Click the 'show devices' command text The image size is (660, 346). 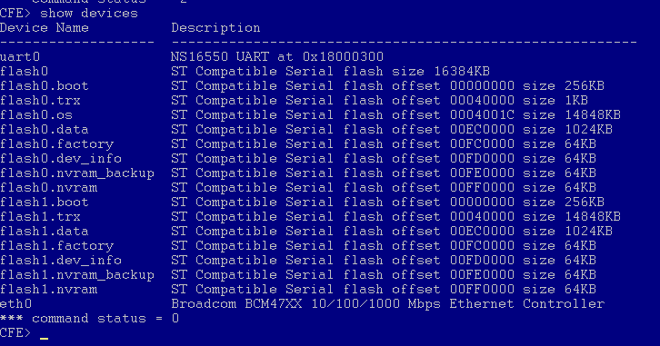pos(89,14)
